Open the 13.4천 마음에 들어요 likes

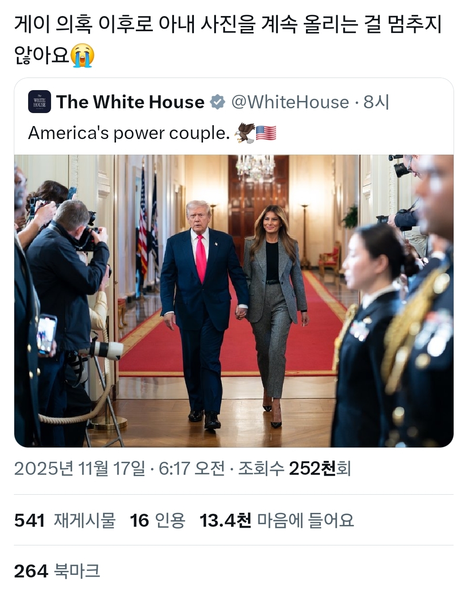point(277,520)
